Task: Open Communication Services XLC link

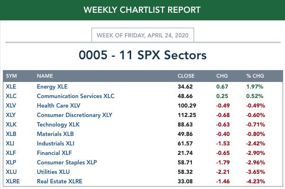Action: pos(76,96)
